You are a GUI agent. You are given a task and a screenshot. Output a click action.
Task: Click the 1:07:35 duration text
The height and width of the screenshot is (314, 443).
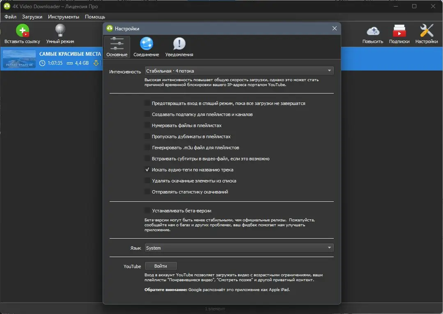(55, 63)
